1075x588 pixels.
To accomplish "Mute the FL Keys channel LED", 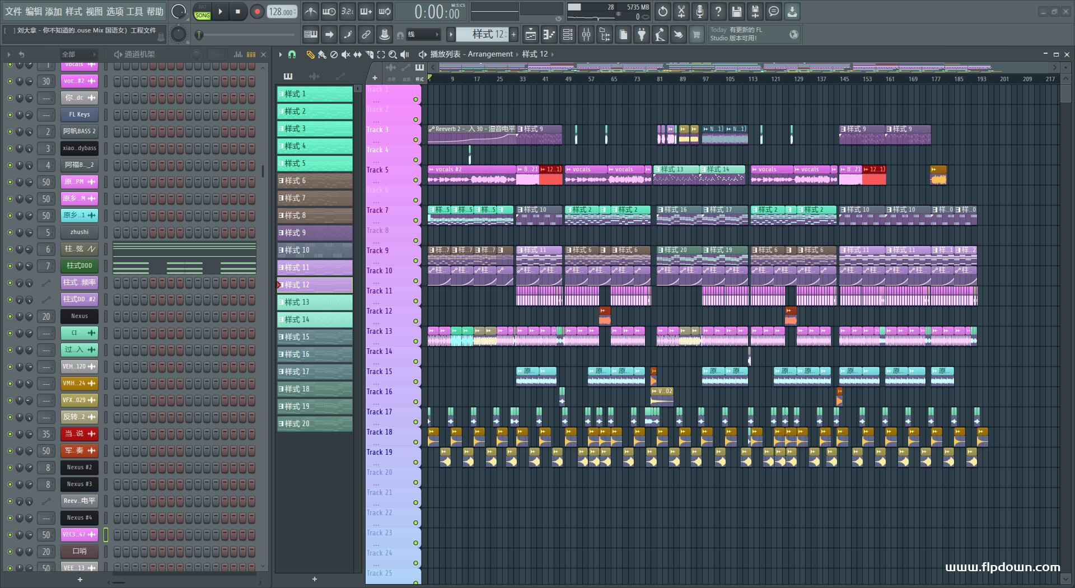I will 10,115.
